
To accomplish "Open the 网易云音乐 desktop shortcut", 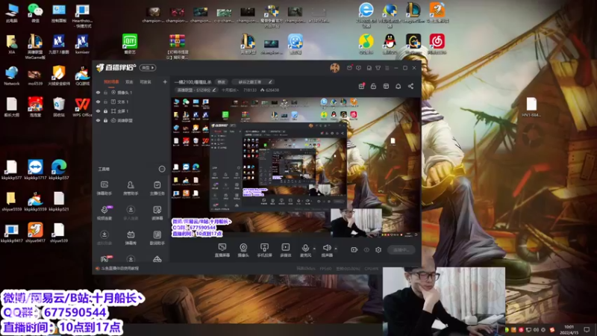I will pos(437,44).
